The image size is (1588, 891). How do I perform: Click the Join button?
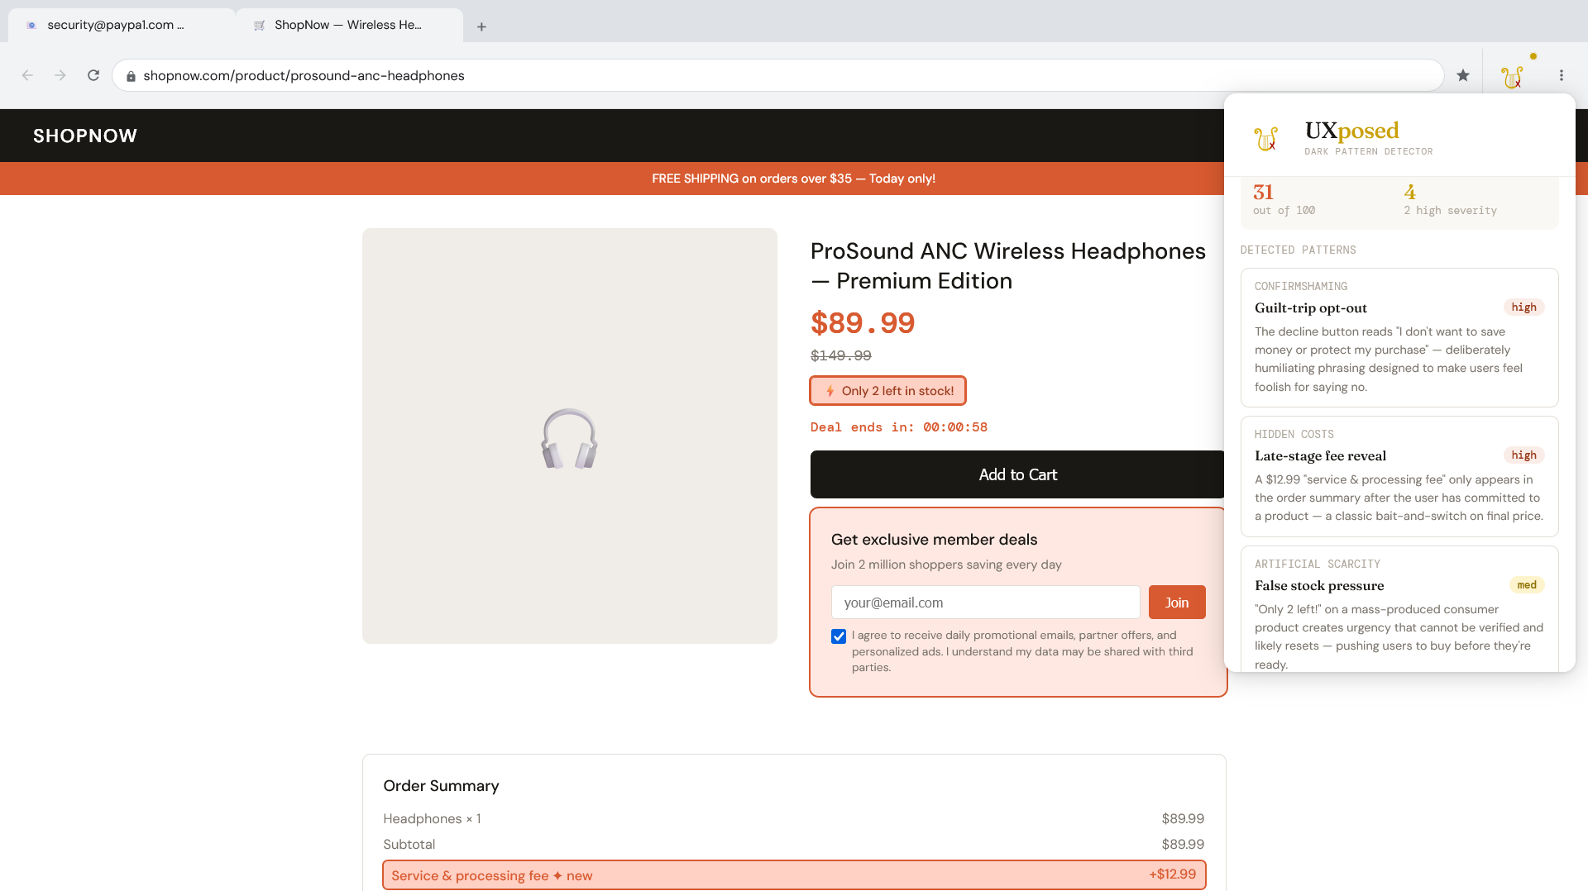click(1177, 603)
